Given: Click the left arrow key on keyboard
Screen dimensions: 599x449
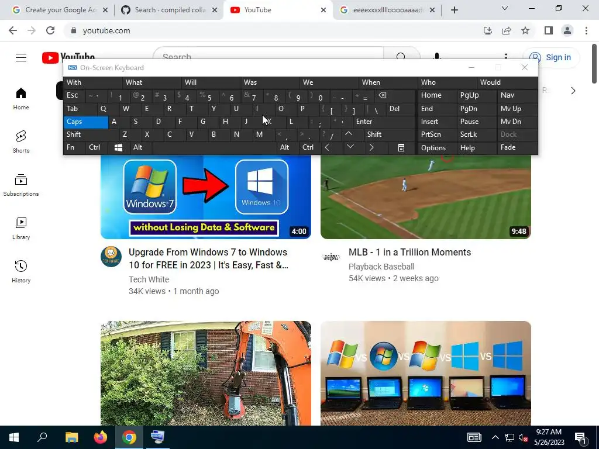Looking at the screenshot, I should pyautogui.click(x=327, y=147).
